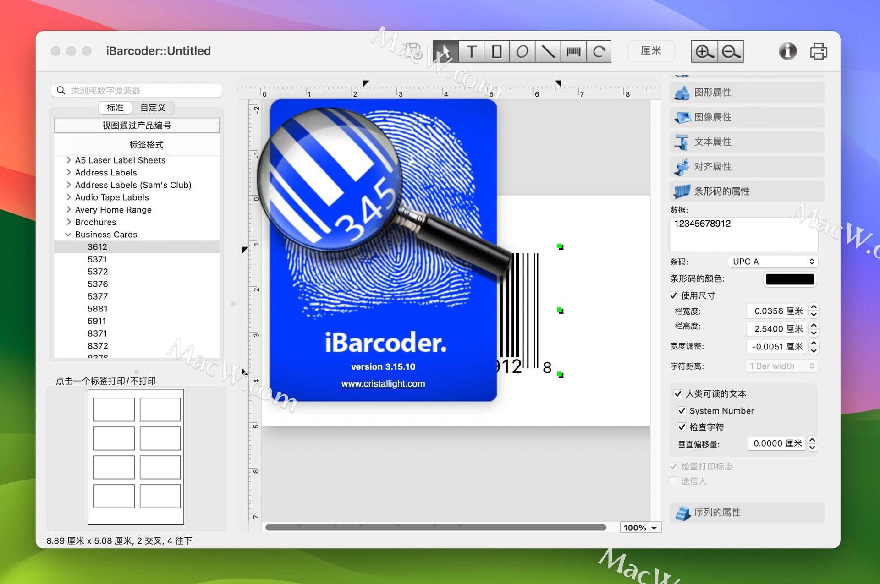Click the 图形属性 panel icon

pyautogui.click(x=682, y=93)
